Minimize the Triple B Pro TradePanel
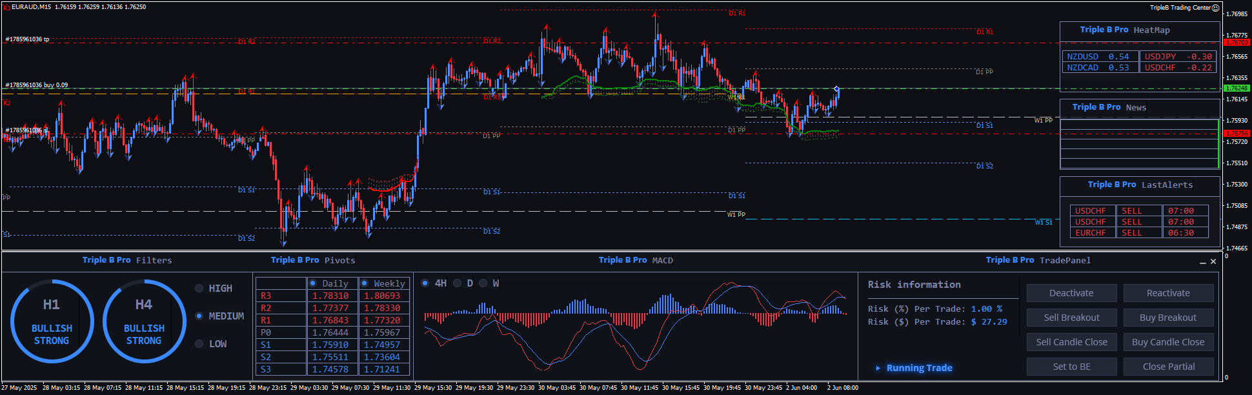1252x395 pixels. pyautogui.click(x=1202, y=262)
